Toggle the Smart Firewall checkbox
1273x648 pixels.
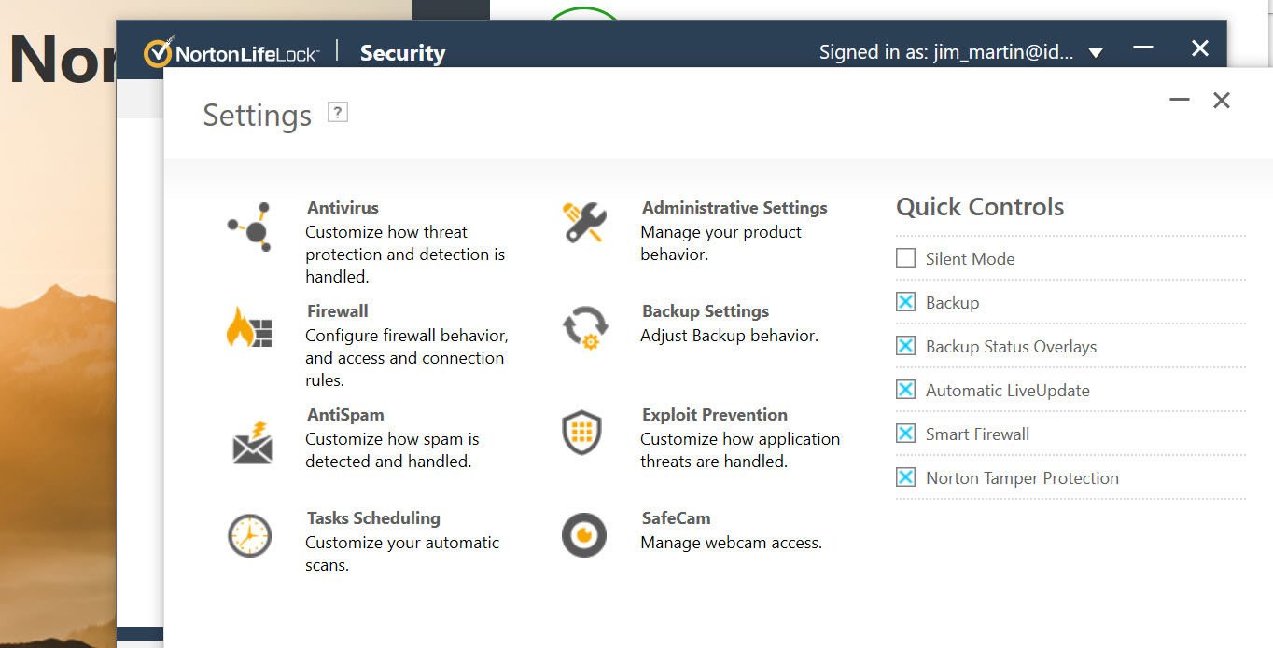905,434
